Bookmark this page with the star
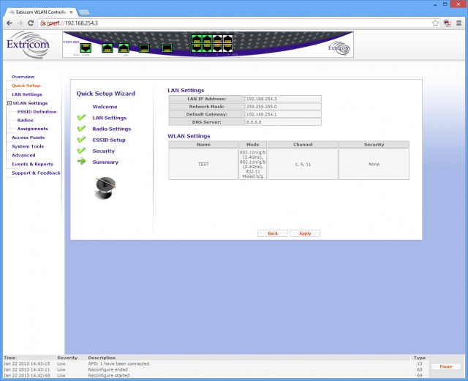This screenshot has width=468, height=381. [436, 23]
